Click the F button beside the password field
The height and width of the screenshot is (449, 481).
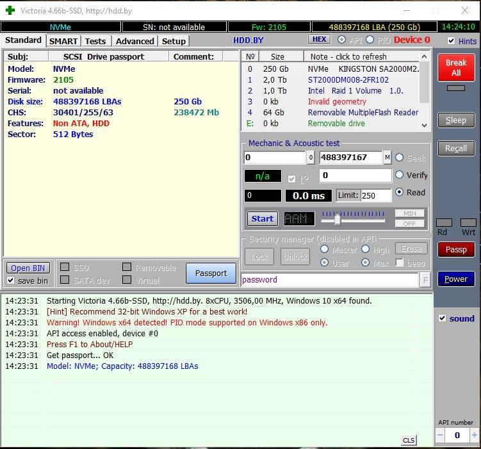[425, 280]
